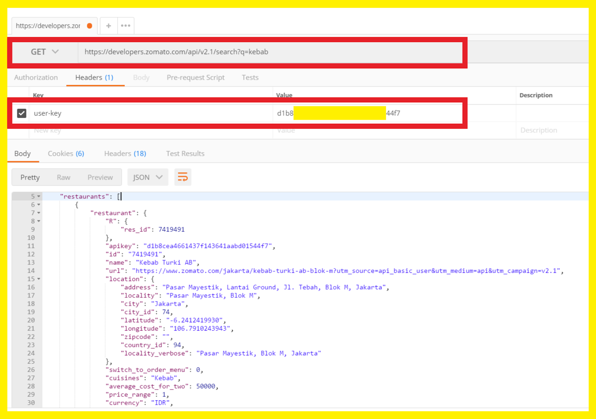The height and width of the screenshot is (419, 596).
Task: Switch to the response Body tab
Action: tap(22, 154)
